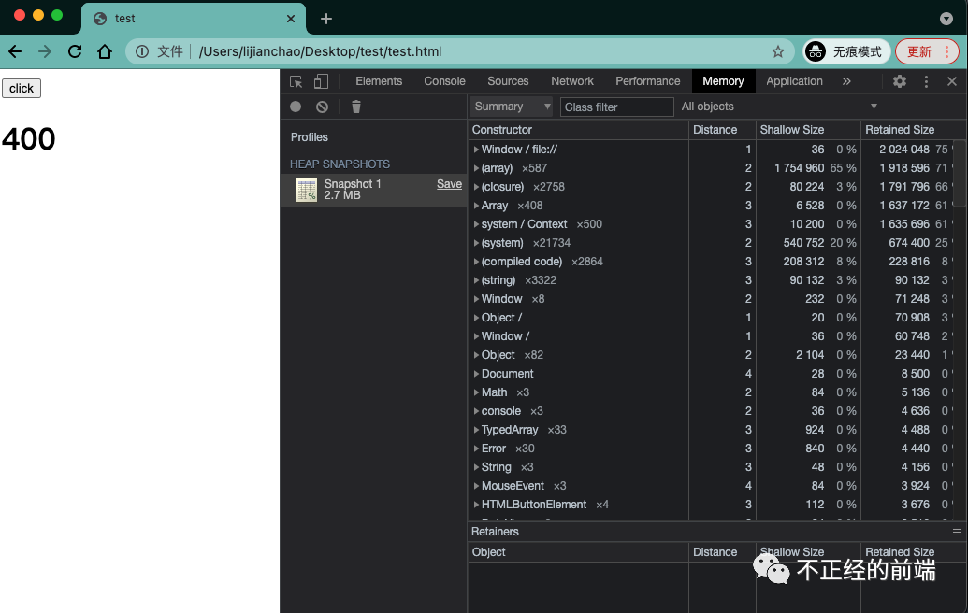Screen dimensions: 968x613
Task: Click the browser forward arrow
Action: point(45,51)
